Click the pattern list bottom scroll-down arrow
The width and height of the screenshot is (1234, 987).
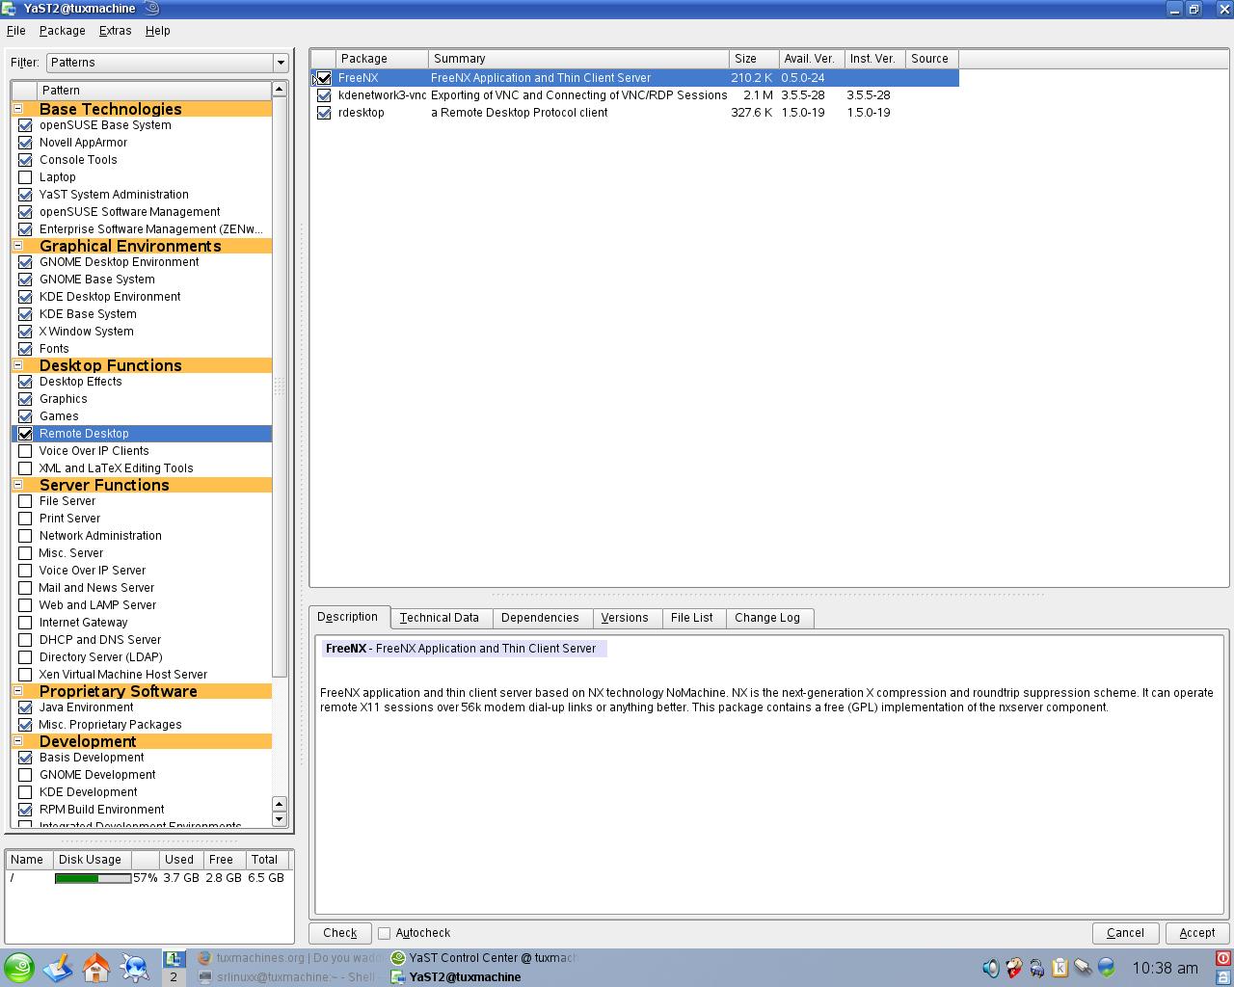pos(280,819)
